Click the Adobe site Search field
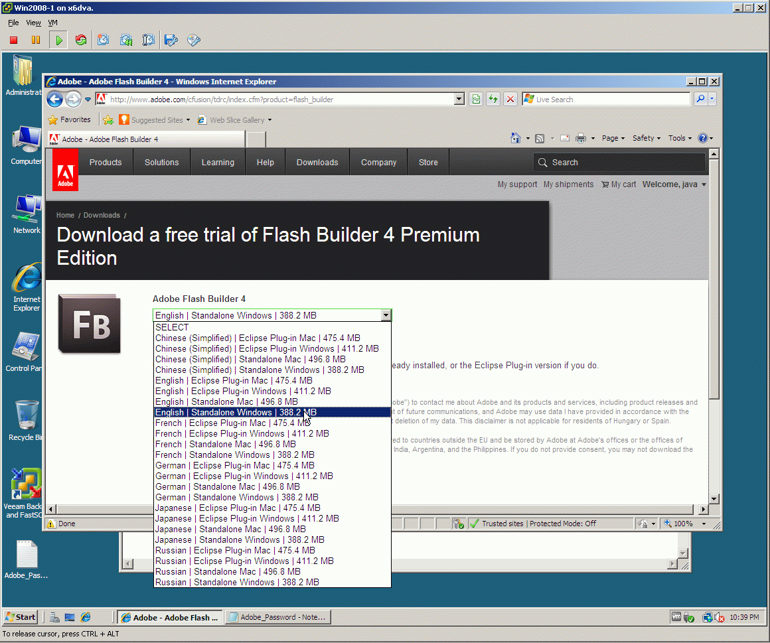 pos(619,163)
